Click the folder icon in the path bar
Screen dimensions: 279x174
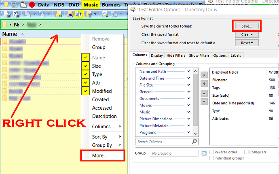pos(5,24)
